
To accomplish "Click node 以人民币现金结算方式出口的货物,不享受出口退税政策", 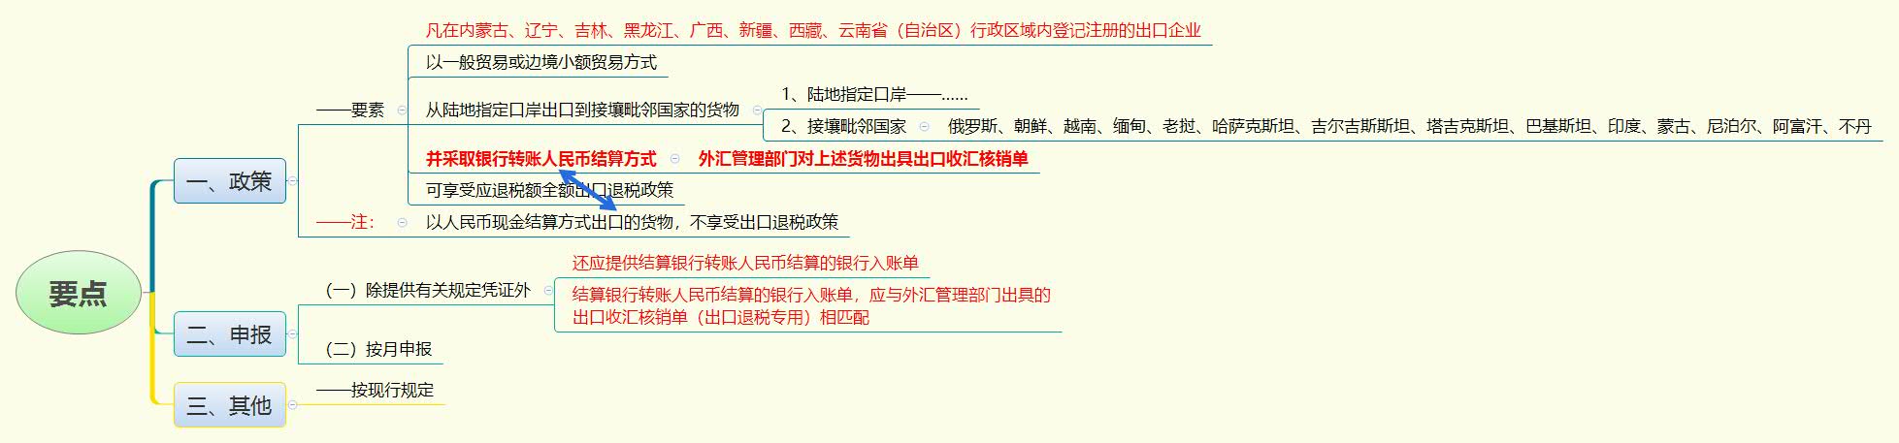I will point(632,222).
